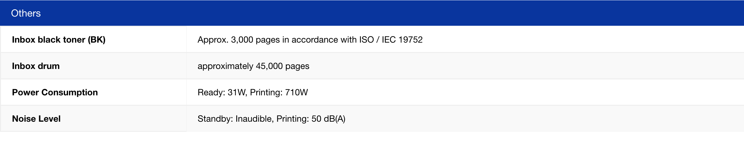Click the '3,000' number in toner row
The width and height of the screenshot is (744, 160).
point(242,40)
